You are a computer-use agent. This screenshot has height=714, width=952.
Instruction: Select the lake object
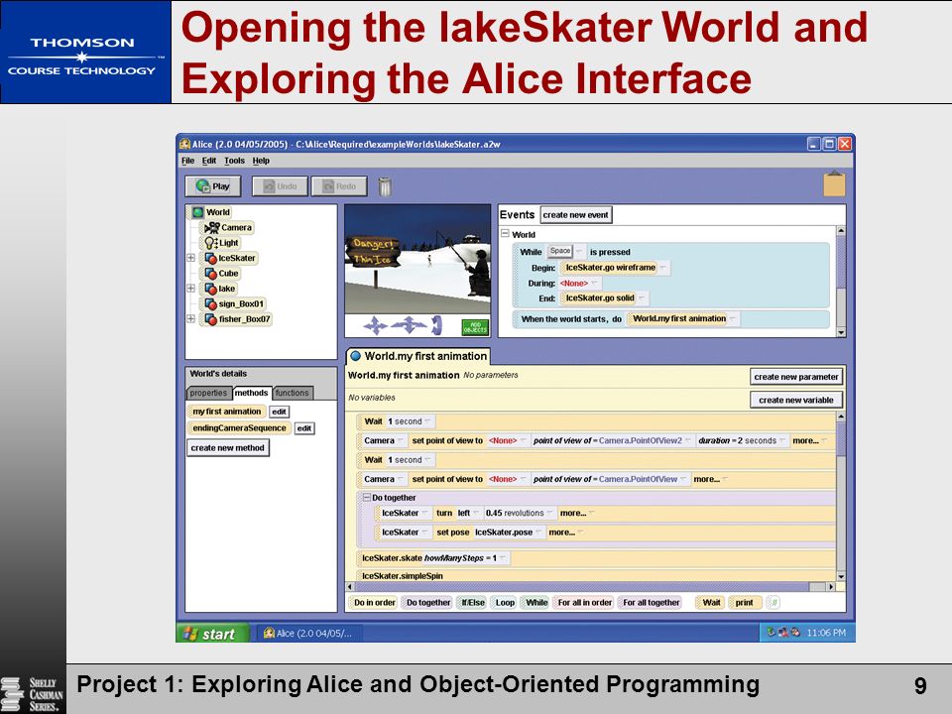pyautogui.click(x=220, y=289)
